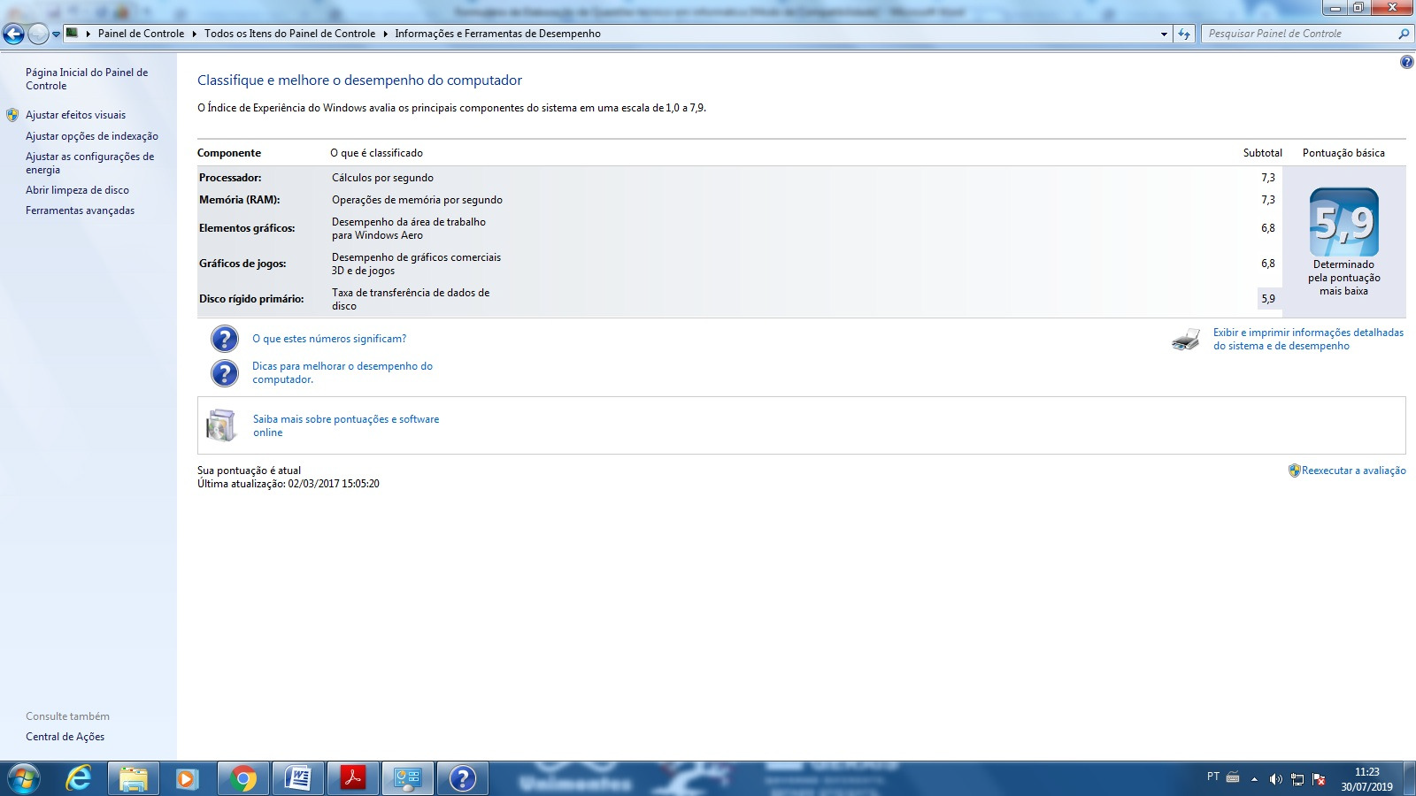1416x796 pixels.
Task: Open 'Ajustar efeitos visuais' in the sidebar
Action: 75,115
